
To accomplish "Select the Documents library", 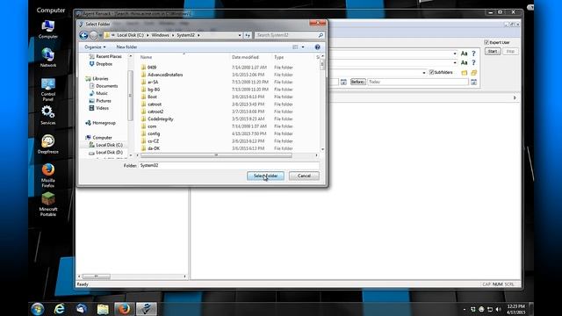I will tap(106, 86).
